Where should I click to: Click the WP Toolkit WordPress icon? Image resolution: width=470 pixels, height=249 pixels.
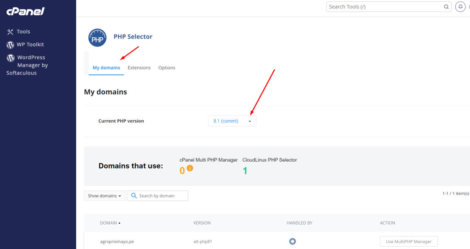point(10,45)
